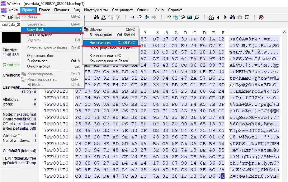This screenshot has width=288, height=182.
Task: Click the Find Text binoculars icon
Action: pyautogui.click(x=97, y=17)
